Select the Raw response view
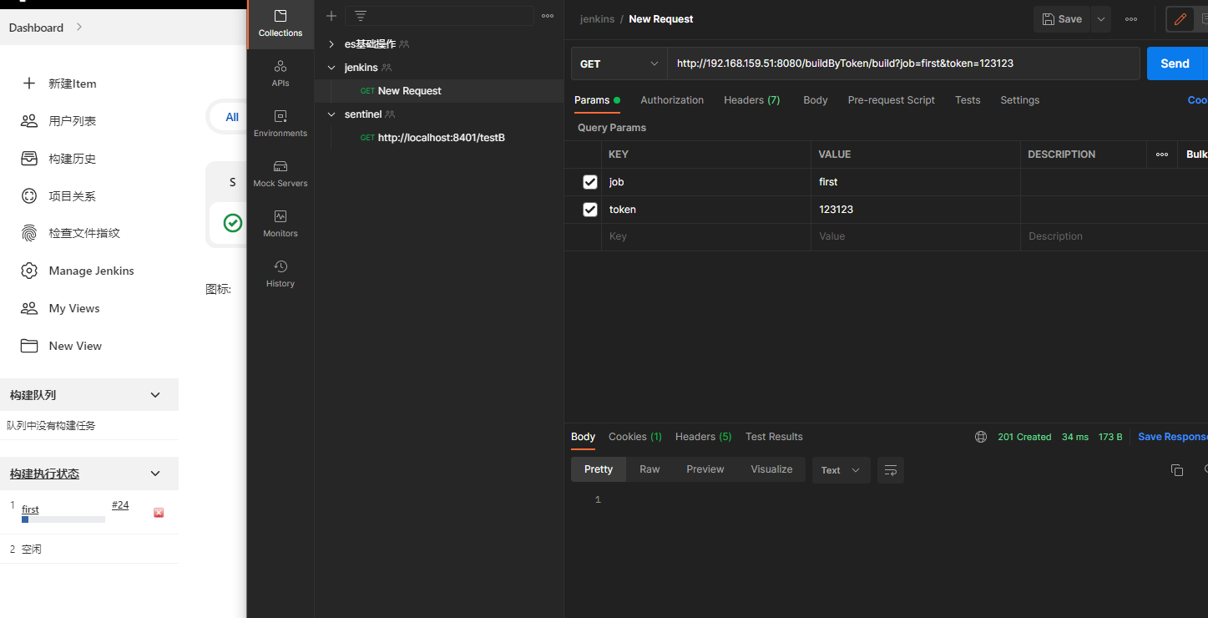Viewport: 1208px width, 618px height. pyautogui.click(x=649, y=469)
